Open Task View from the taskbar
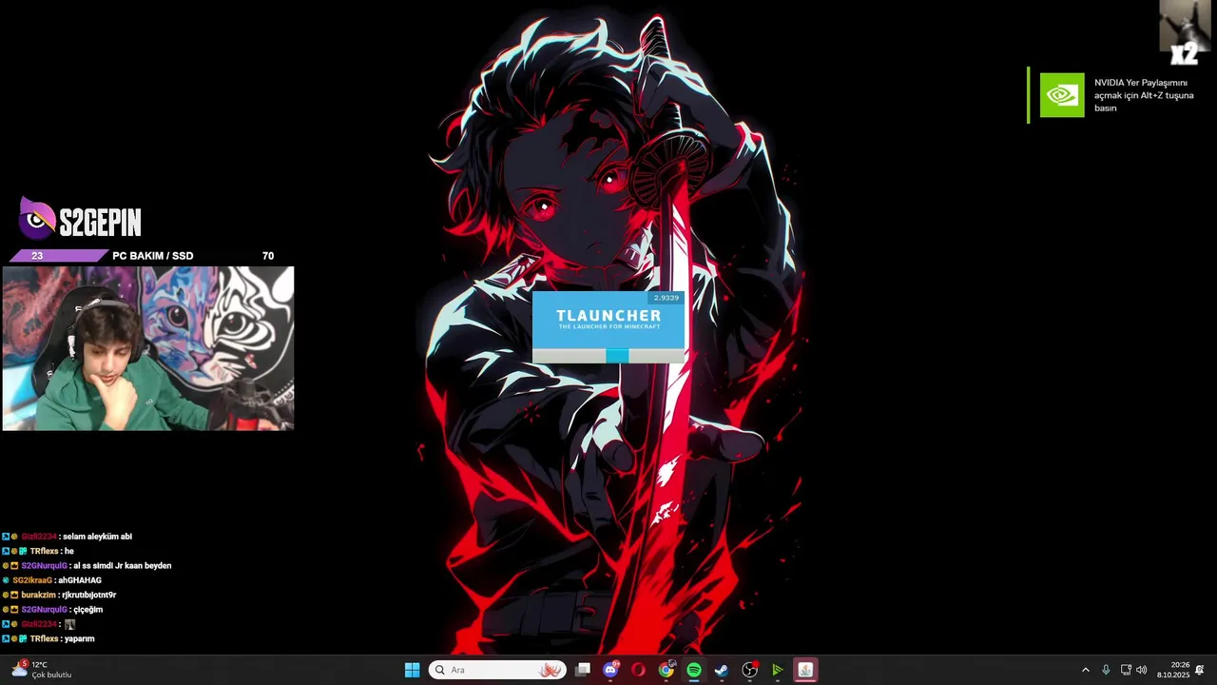This screenshot has height=685, width=1217. 583,670
